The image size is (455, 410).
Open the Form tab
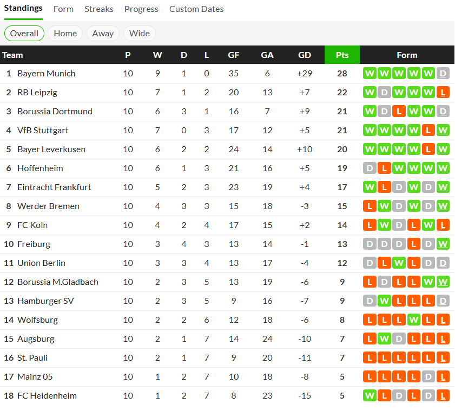click(x=64, y=9)
